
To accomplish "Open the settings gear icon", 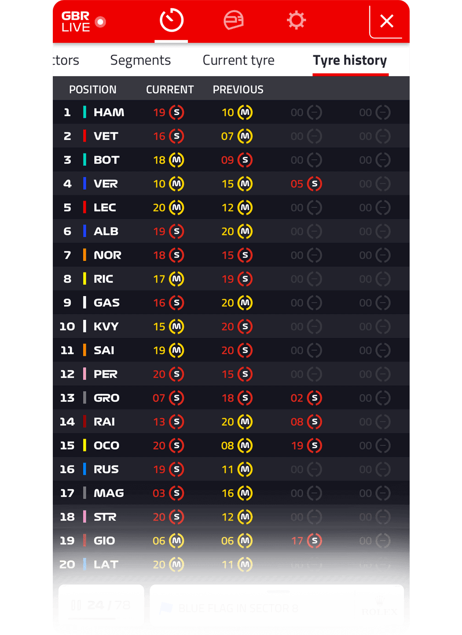I will pos(296,20).
